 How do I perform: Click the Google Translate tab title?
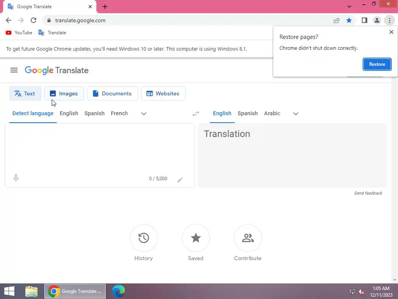34,7
